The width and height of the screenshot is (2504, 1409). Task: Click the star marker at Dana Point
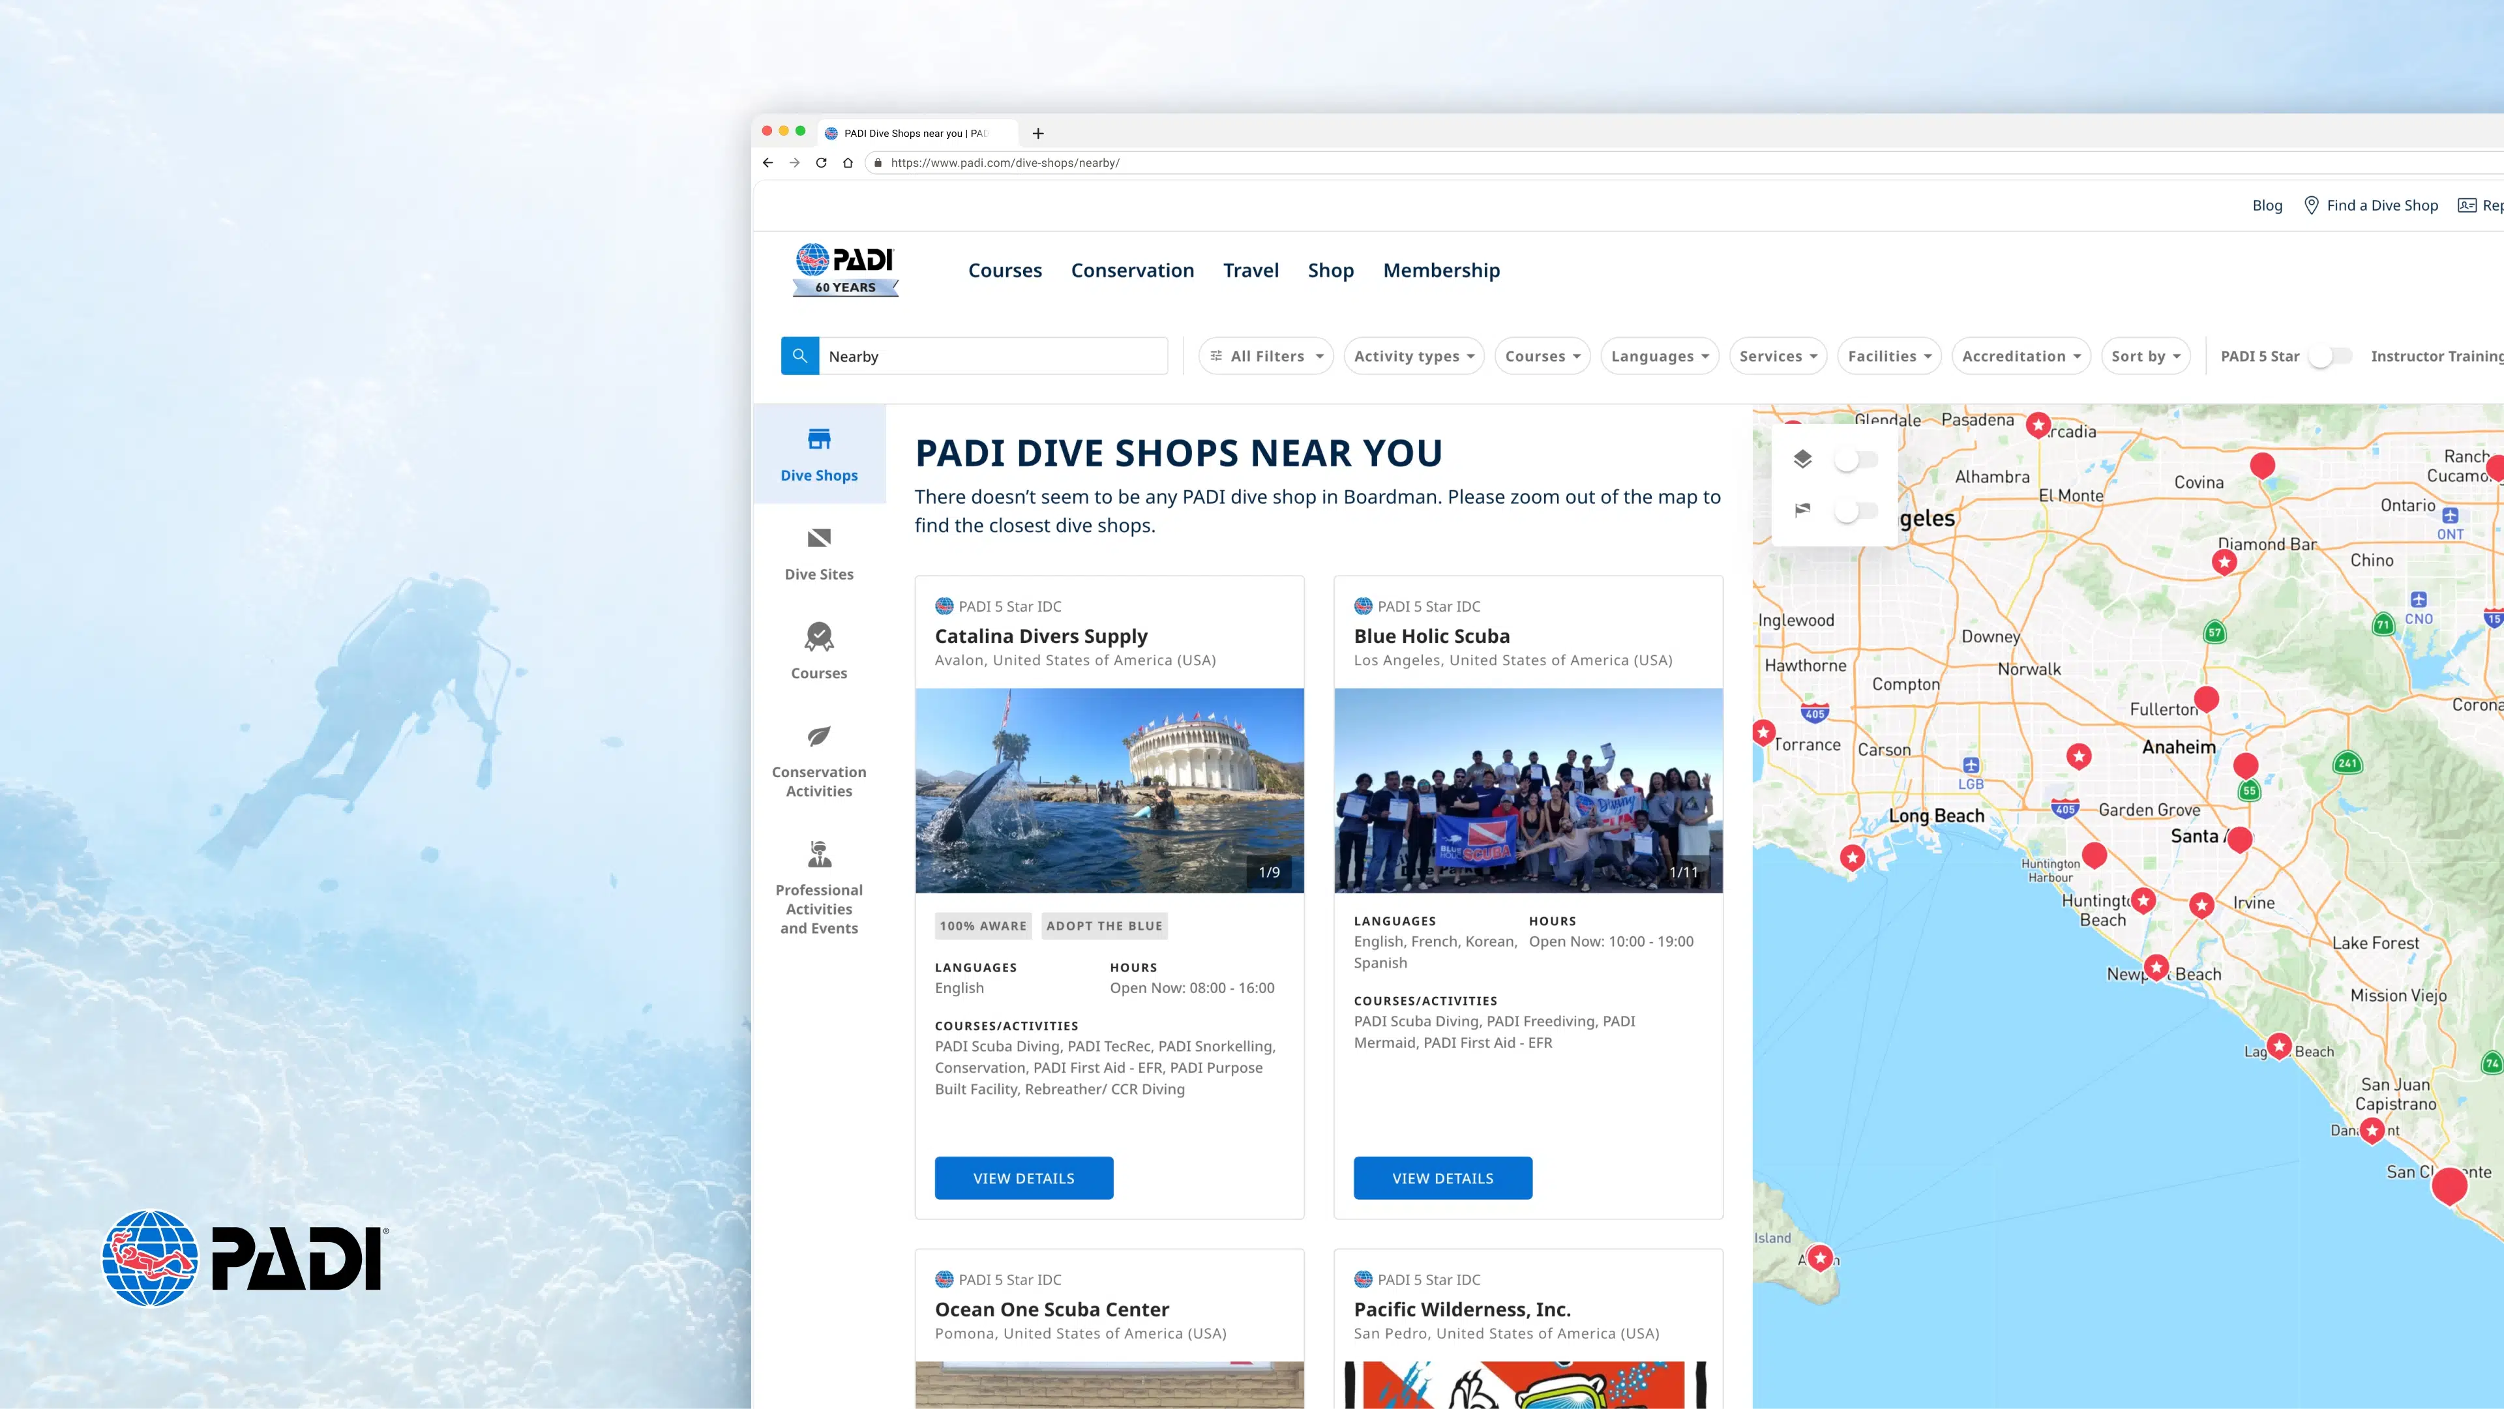point(2372,1130)
